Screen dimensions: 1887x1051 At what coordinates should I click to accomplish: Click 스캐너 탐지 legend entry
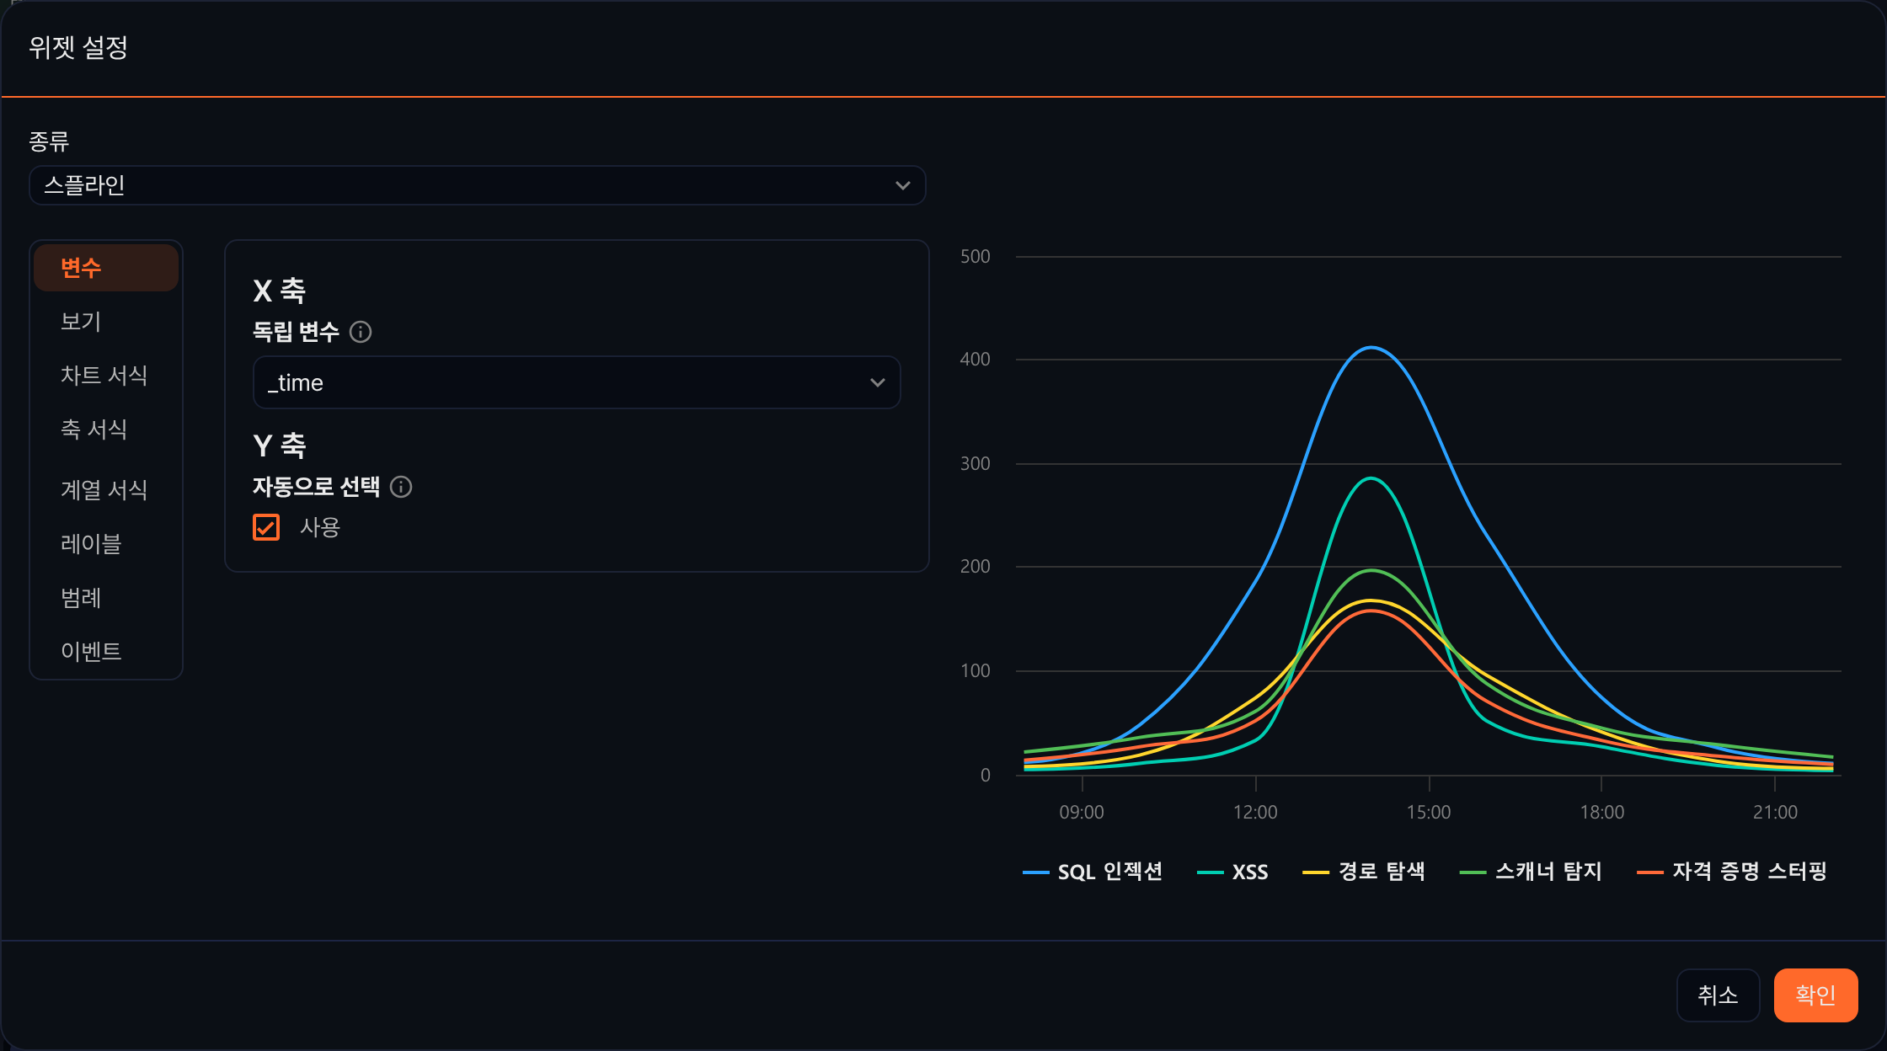(x=1531, y=872)
